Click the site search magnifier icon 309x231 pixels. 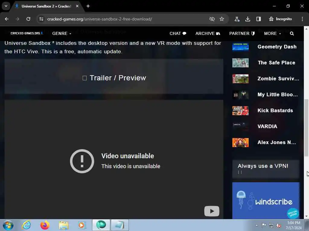[x=292, y=34]
